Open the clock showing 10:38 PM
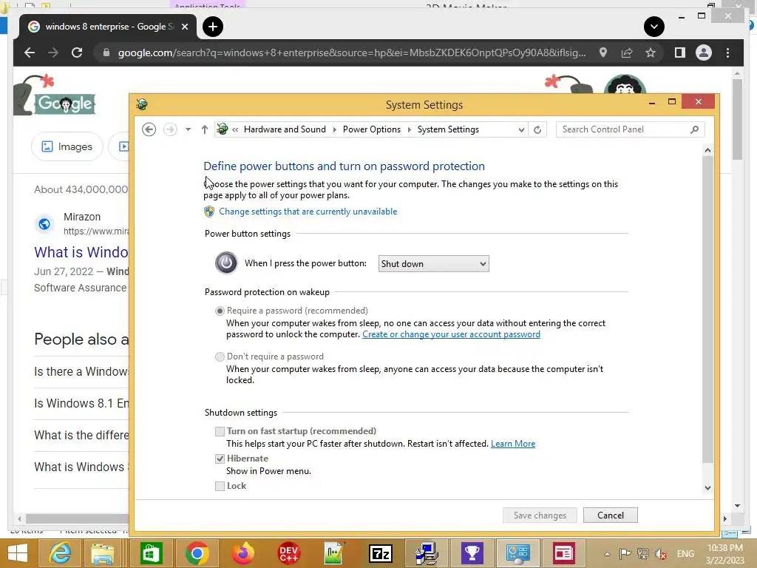 tap(724, 554)
